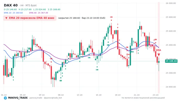
Task: Click the high price H 25 217.60
Action: tap(25, 10)
